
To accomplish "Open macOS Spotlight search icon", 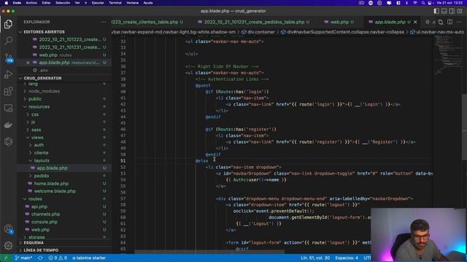I will tap(423, 3).
